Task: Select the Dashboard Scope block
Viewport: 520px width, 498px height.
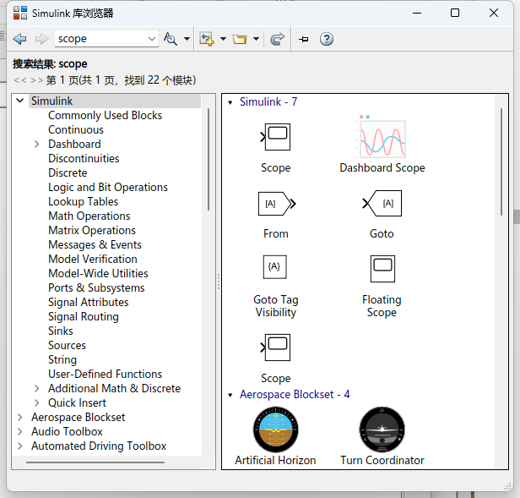Action: click(x=382, y=137)
